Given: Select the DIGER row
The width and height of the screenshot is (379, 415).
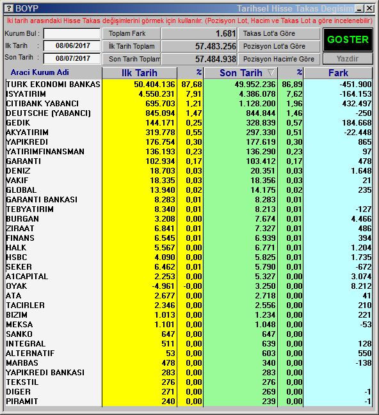Looking at the screenshot, I should tap(189, 392).
